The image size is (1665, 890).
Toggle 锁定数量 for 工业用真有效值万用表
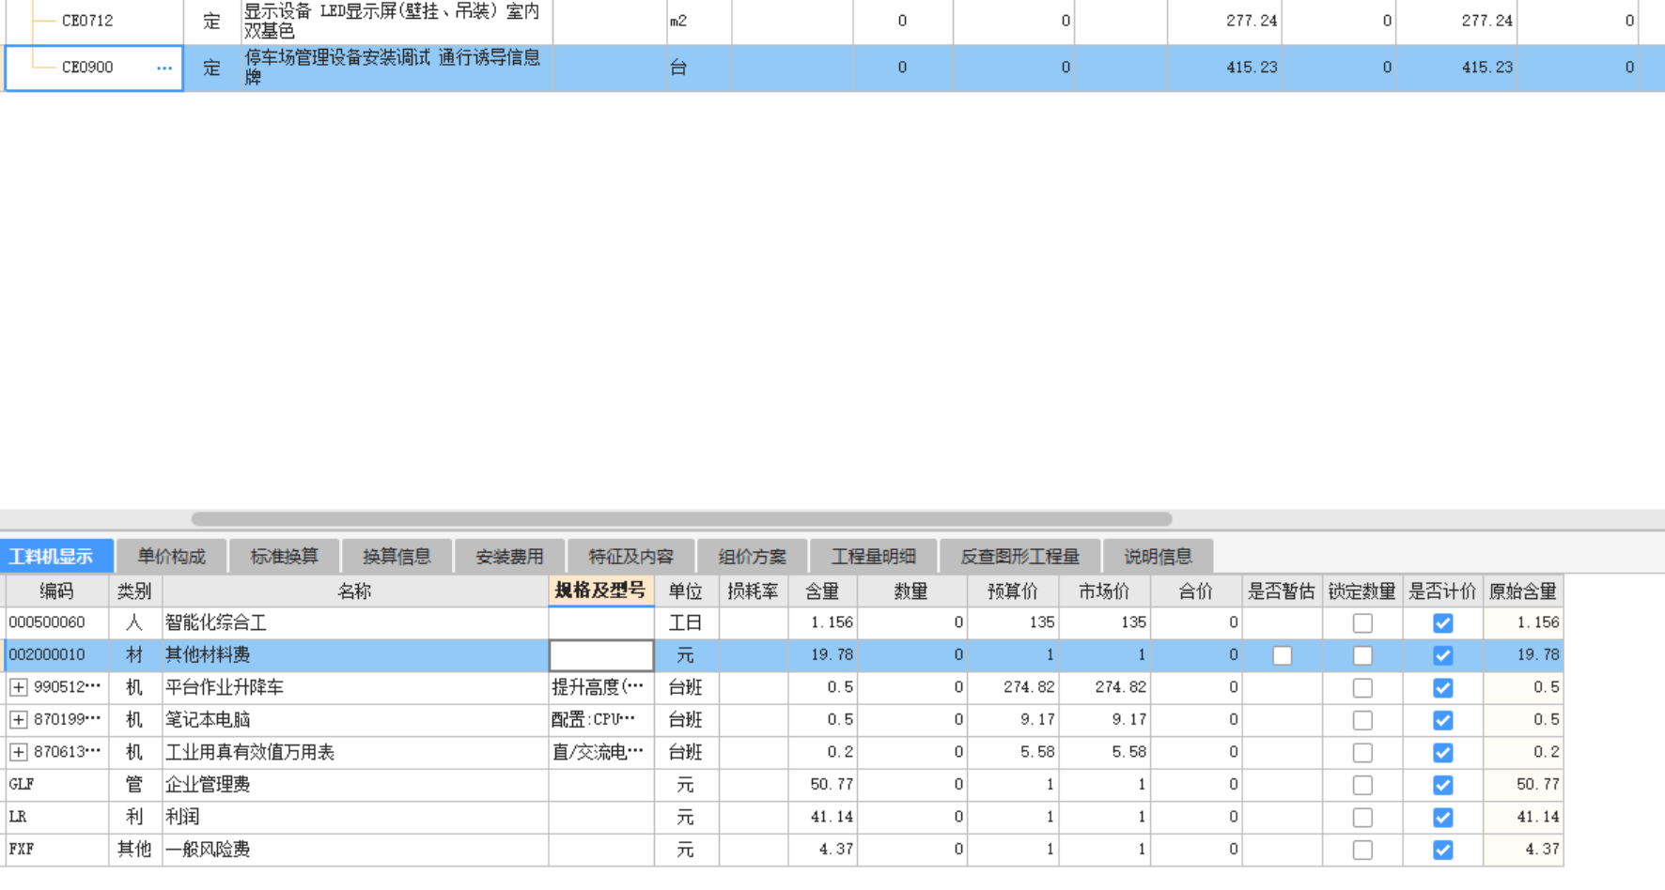point(1362,752)
